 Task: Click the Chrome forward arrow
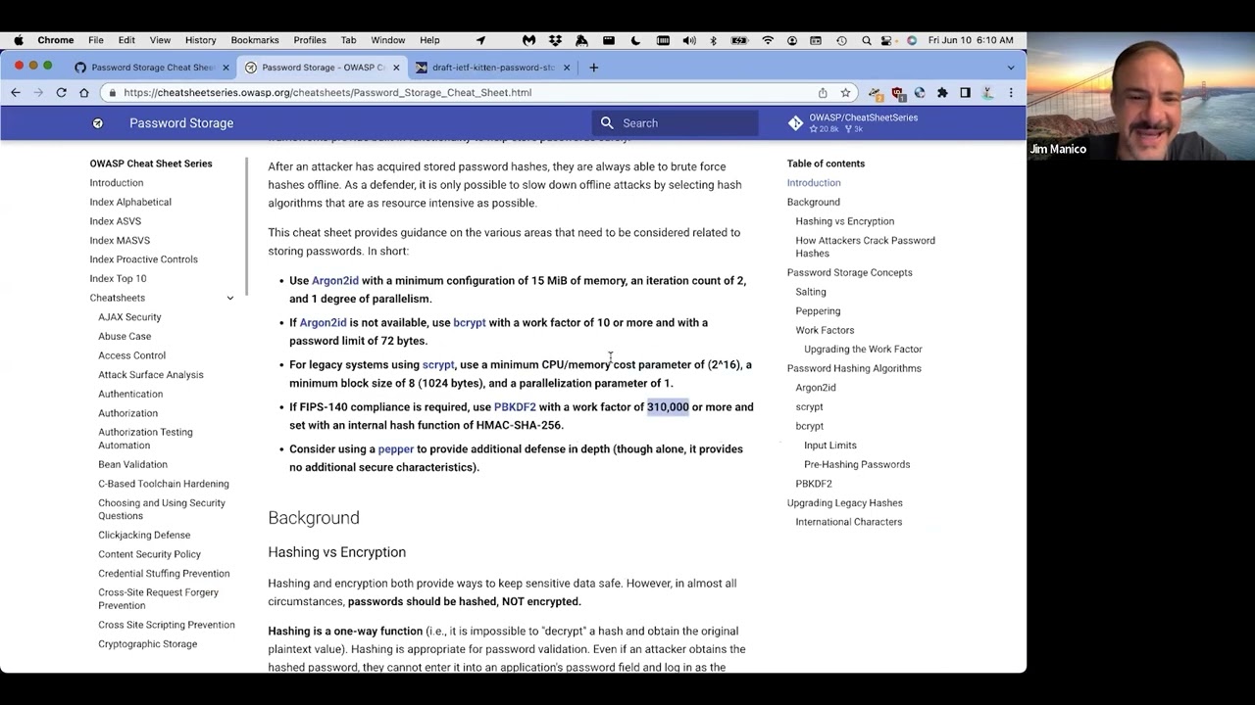[x=38, y=92]
